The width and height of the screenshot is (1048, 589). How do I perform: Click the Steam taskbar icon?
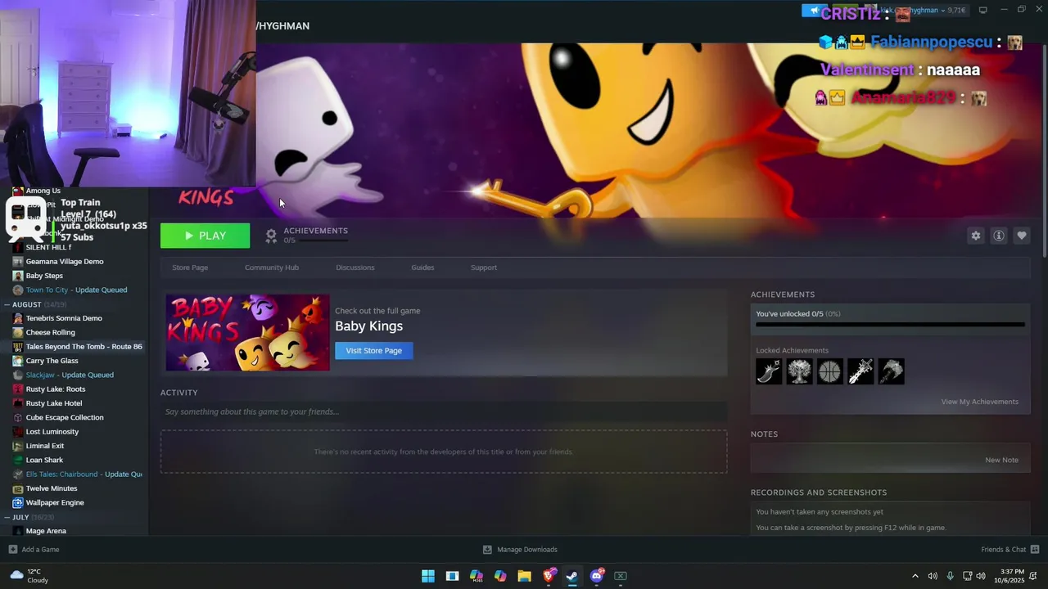coord(572,576)
